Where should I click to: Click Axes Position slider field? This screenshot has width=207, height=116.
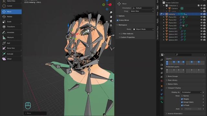click(x=193, y=109)
